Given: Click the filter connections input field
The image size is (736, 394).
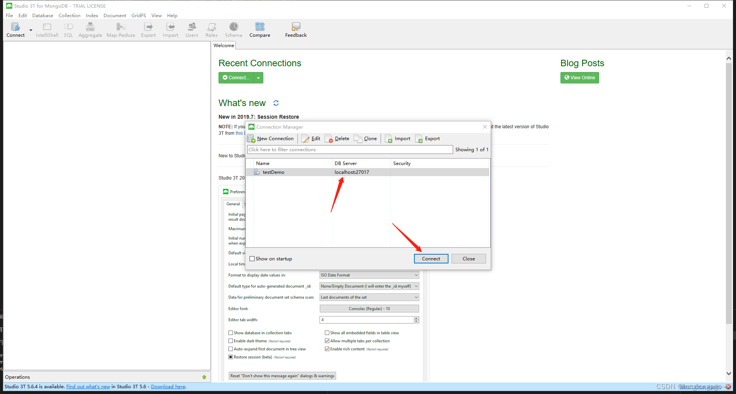Looking at the screenshot, I should tap(350, 150).
